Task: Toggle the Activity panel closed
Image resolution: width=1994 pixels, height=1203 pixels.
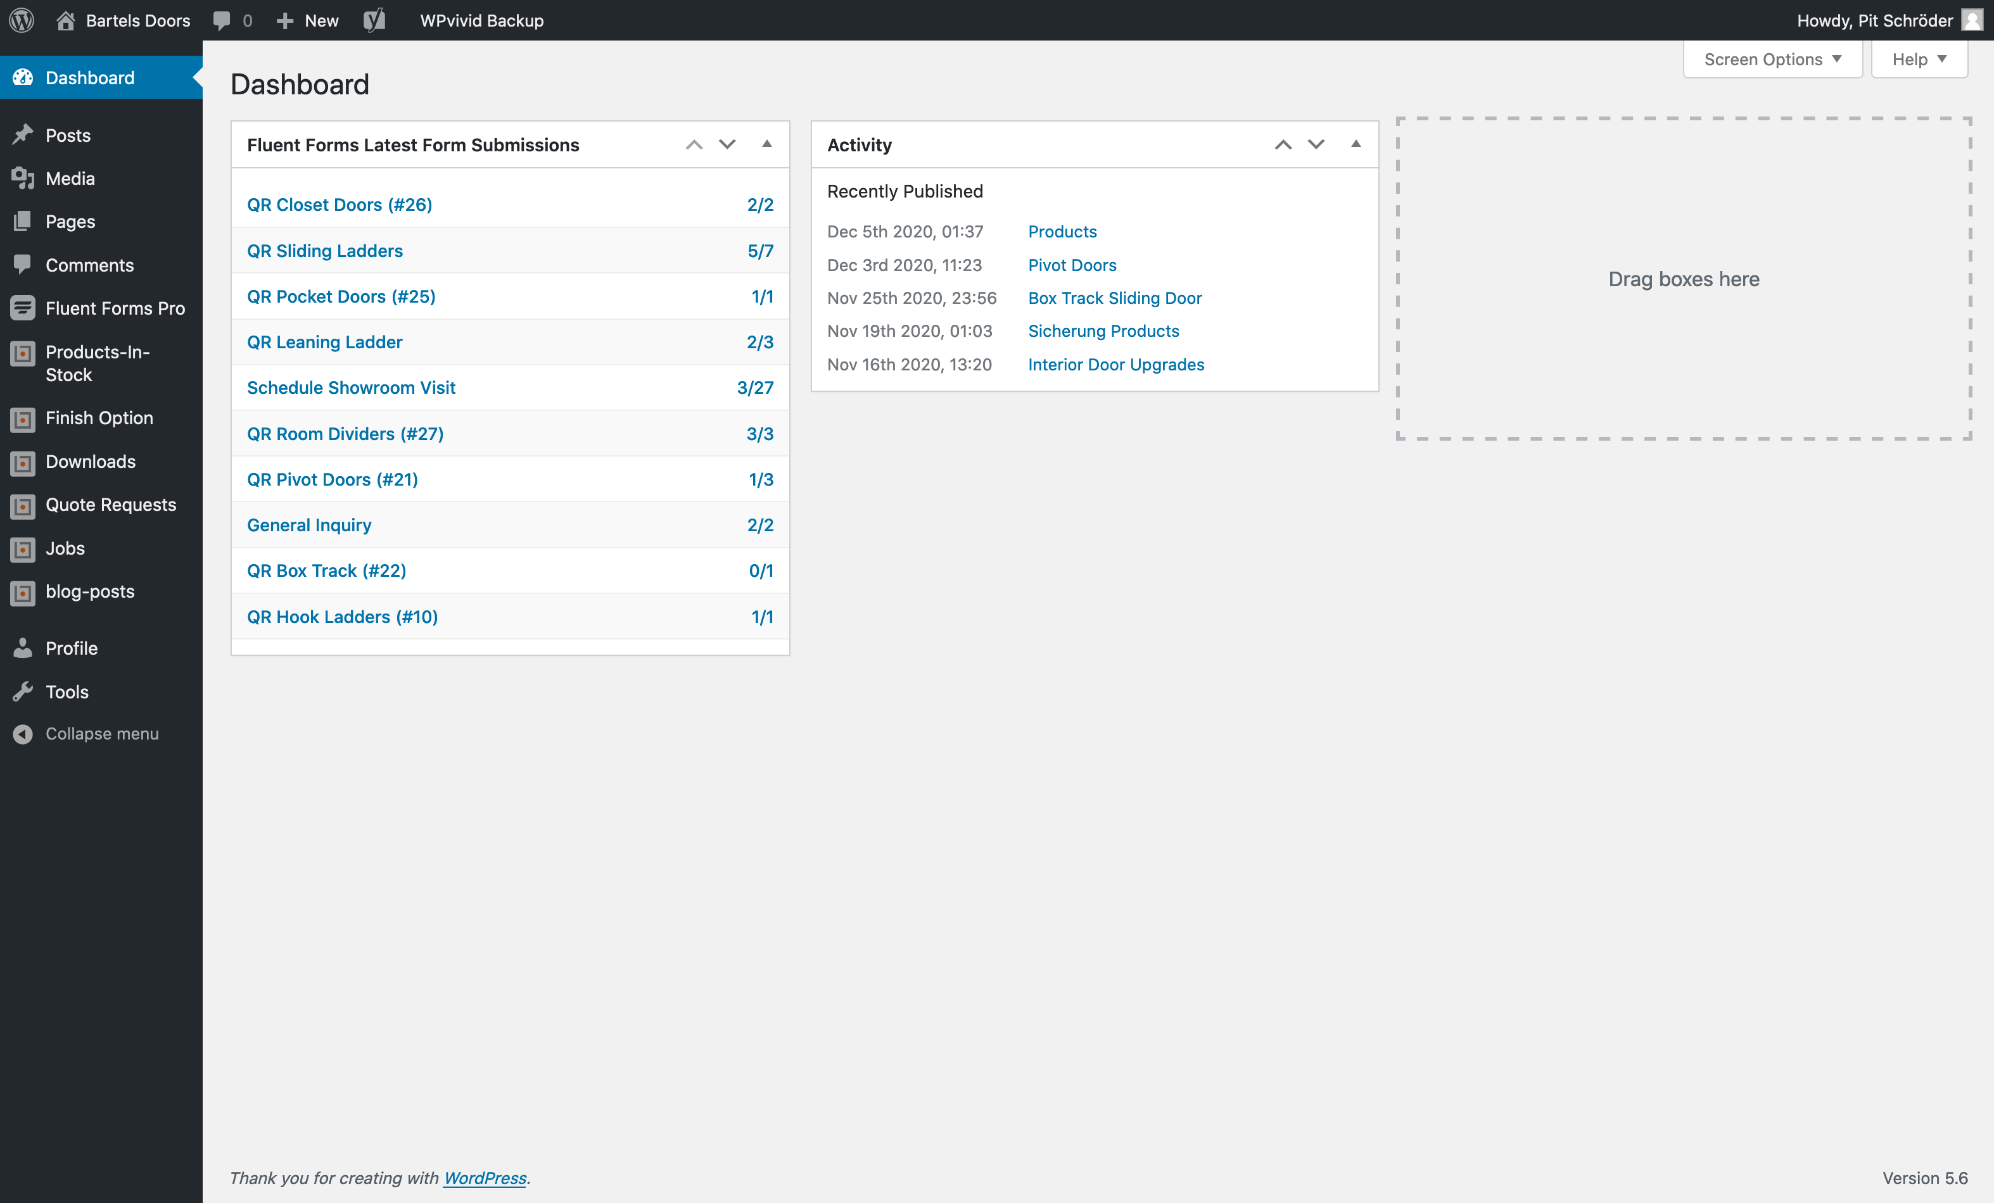Action: 1356,144
